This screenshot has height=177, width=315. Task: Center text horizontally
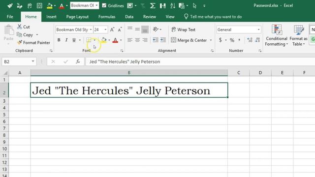[137, 40]
